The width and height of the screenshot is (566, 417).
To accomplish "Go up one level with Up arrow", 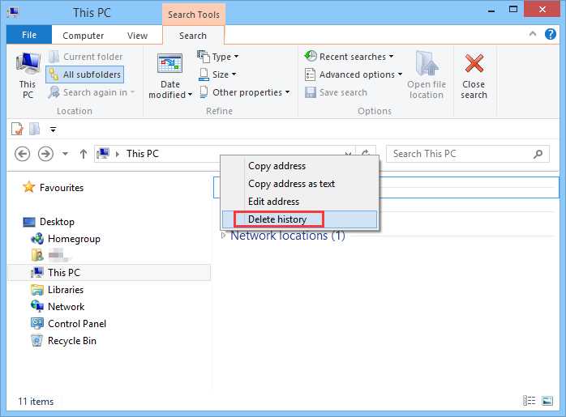I will (x=83, y=154).
